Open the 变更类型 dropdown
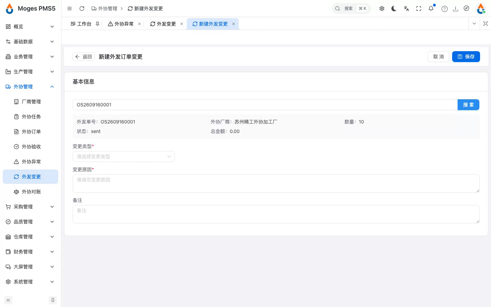 coord(124,157)
